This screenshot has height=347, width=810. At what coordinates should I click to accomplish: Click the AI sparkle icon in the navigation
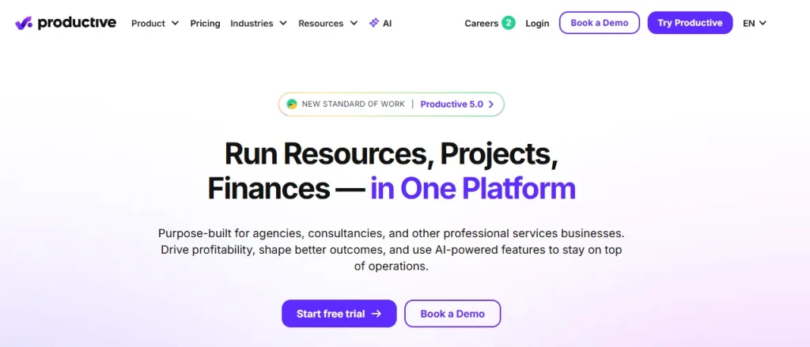(x=374, y=23)
